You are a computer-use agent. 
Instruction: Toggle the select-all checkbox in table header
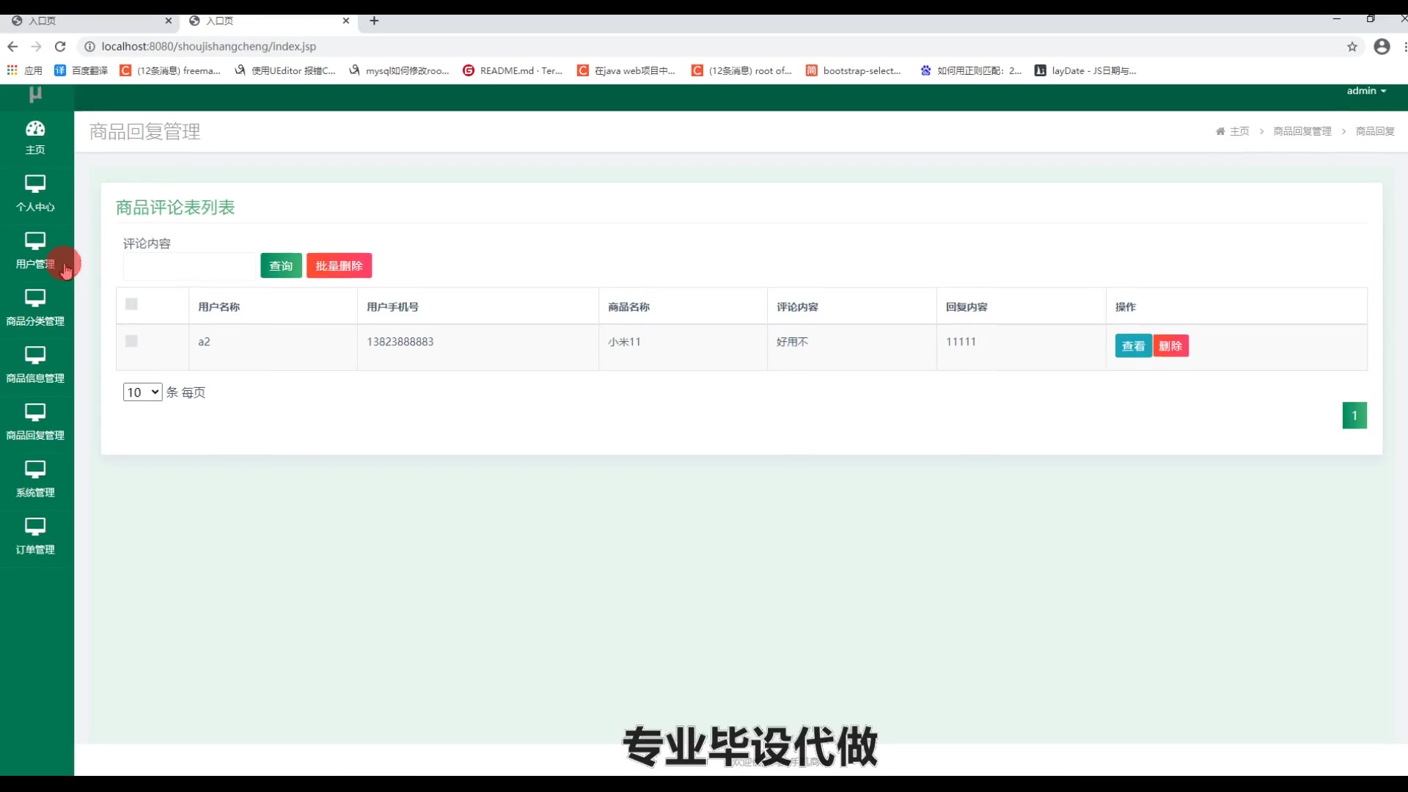click(x=131, y=304)
